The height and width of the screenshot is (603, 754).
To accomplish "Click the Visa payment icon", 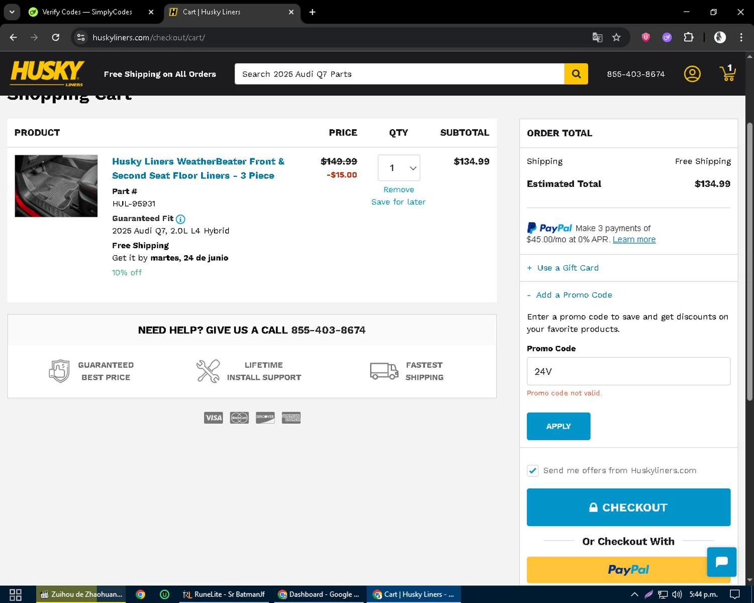I will tap(214, 418).
